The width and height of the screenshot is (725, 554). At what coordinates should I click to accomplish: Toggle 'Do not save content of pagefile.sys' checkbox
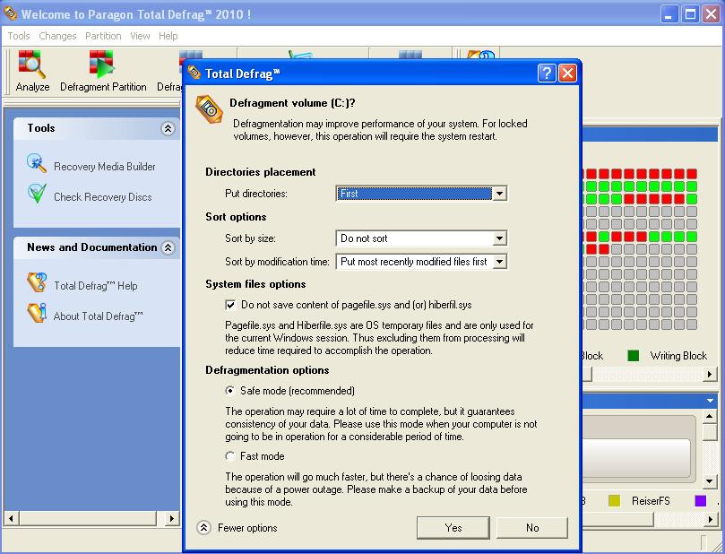pos(230,305)
